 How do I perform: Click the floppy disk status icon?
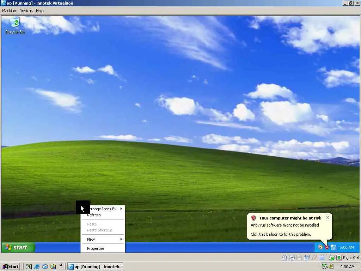[x=299, y=257]
